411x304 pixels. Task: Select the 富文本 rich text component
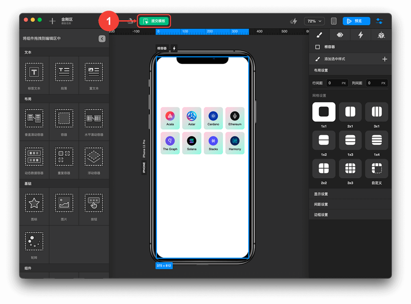coord(94,75)
